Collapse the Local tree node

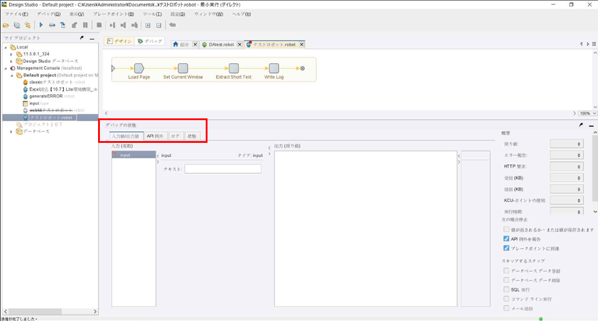5,47
